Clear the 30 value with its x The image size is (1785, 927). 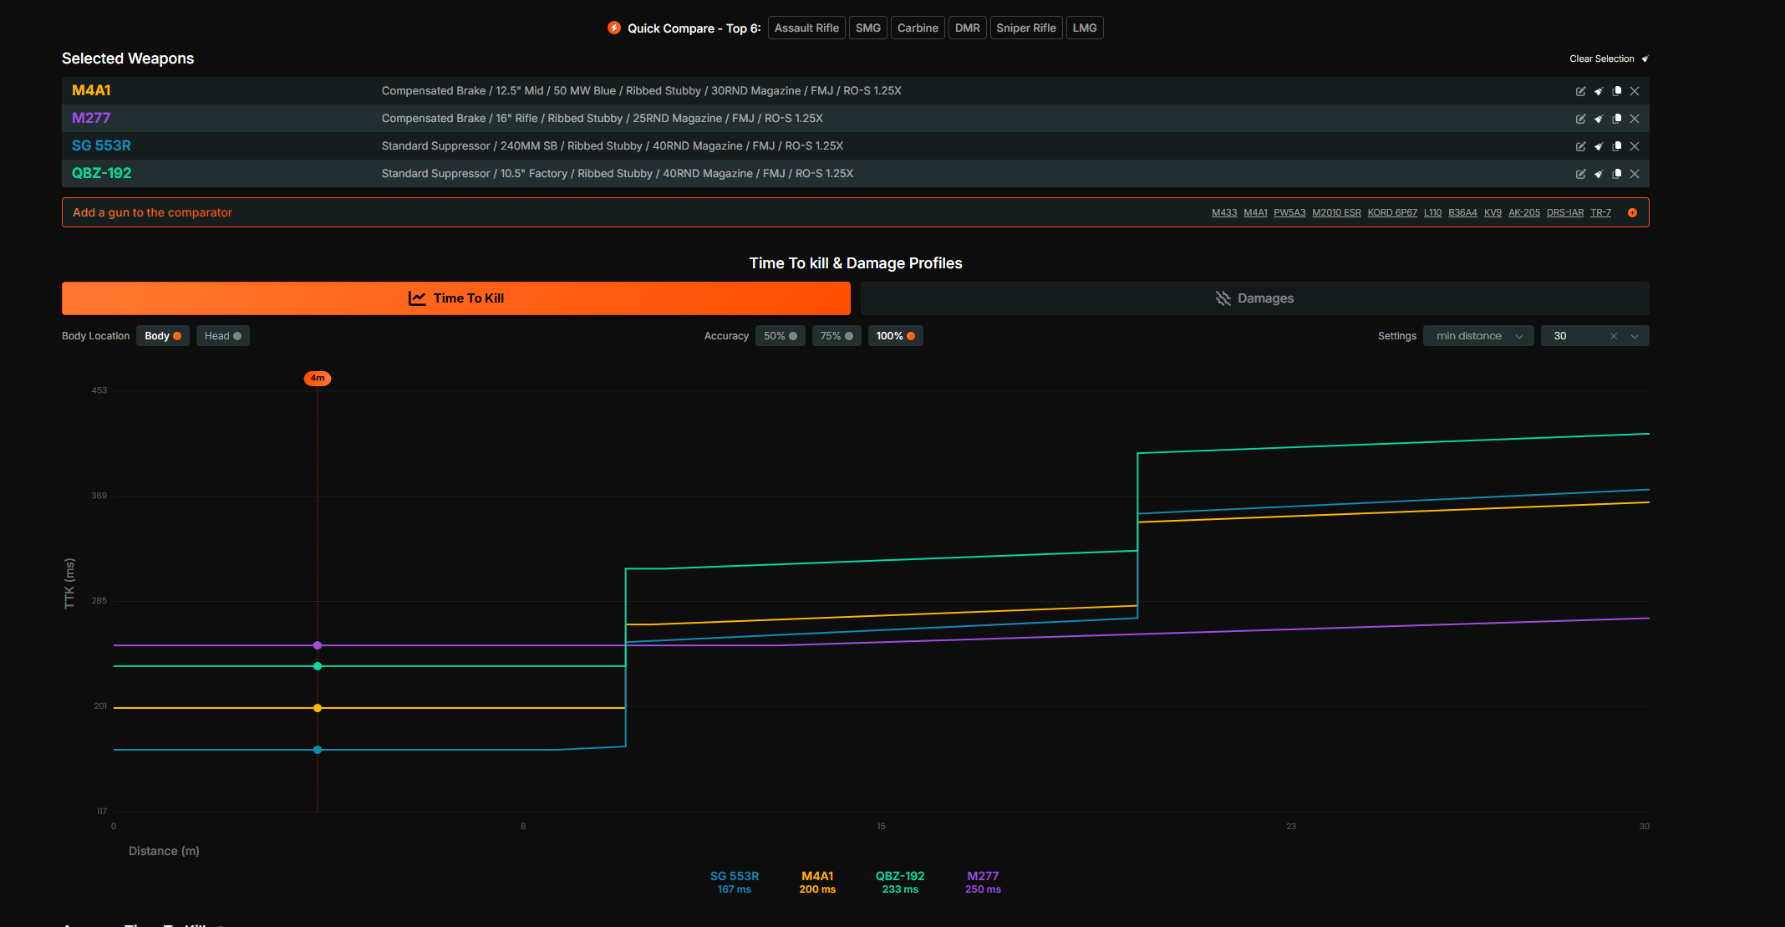1613,336
